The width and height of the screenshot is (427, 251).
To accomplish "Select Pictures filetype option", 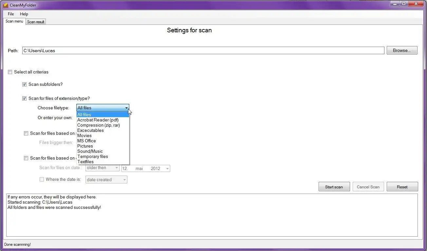I will (x=103, y=146).
